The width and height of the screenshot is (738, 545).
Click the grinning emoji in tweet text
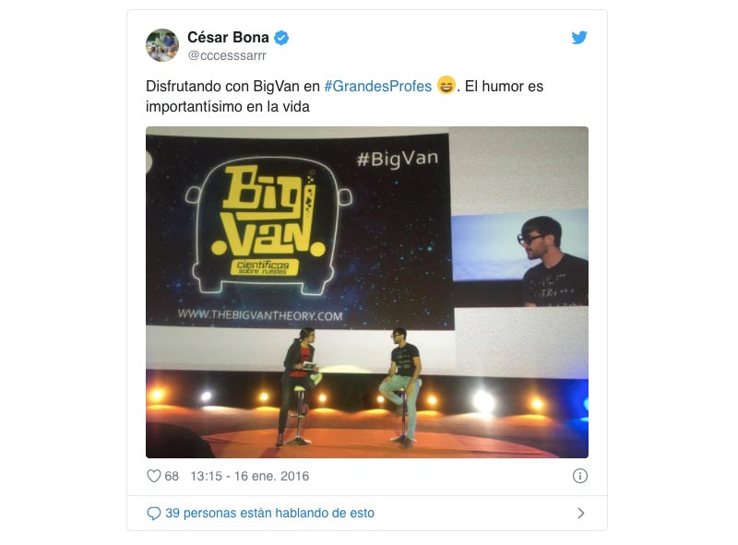coord(446,85)
